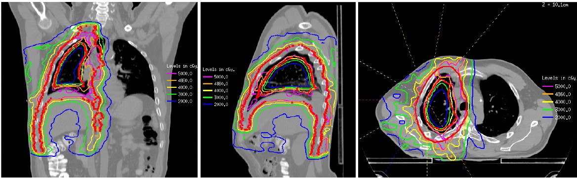Click the magenta 5000.0 swatch in coronal legend

[x=172, y=73]
